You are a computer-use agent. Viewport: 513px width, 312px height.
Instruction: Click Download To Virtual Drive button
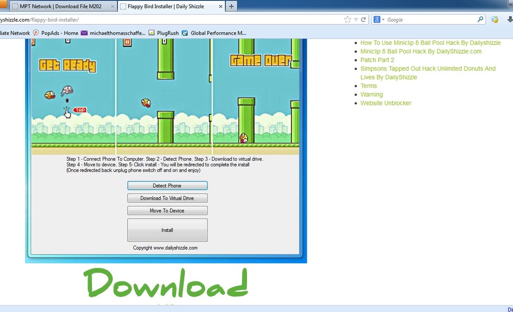167,198
